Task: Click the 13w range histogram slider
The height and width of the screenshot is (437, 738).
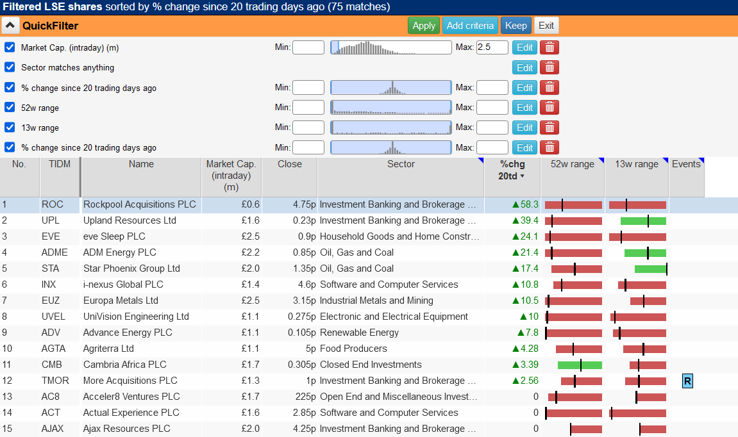Action: coord(391,128)
